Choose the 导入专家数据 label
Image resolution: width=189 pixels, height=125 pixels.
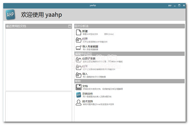click(90, 46)
